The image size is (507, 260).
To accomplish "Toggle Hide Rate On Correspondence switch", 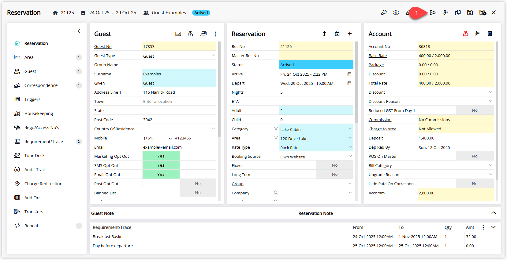I will coord(475,183).
